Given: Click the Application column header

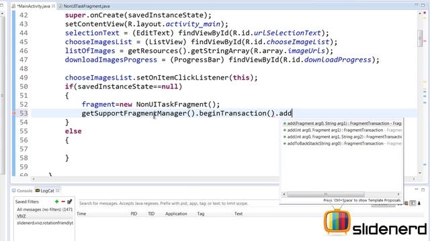Looking at the screenshot, I should [x=176, y=214].
